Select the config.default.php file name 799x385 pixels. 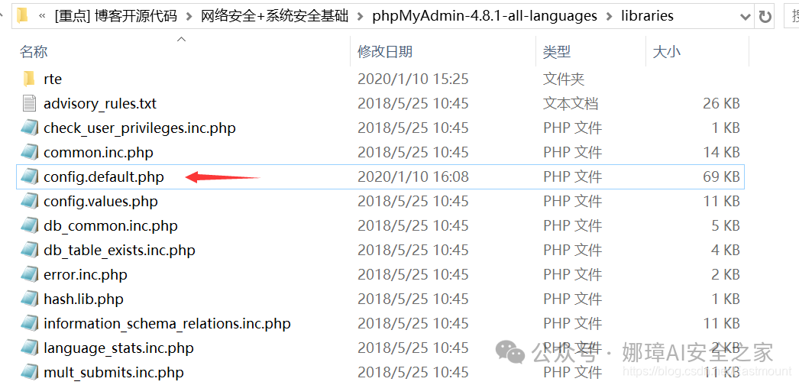click(104, 176)
